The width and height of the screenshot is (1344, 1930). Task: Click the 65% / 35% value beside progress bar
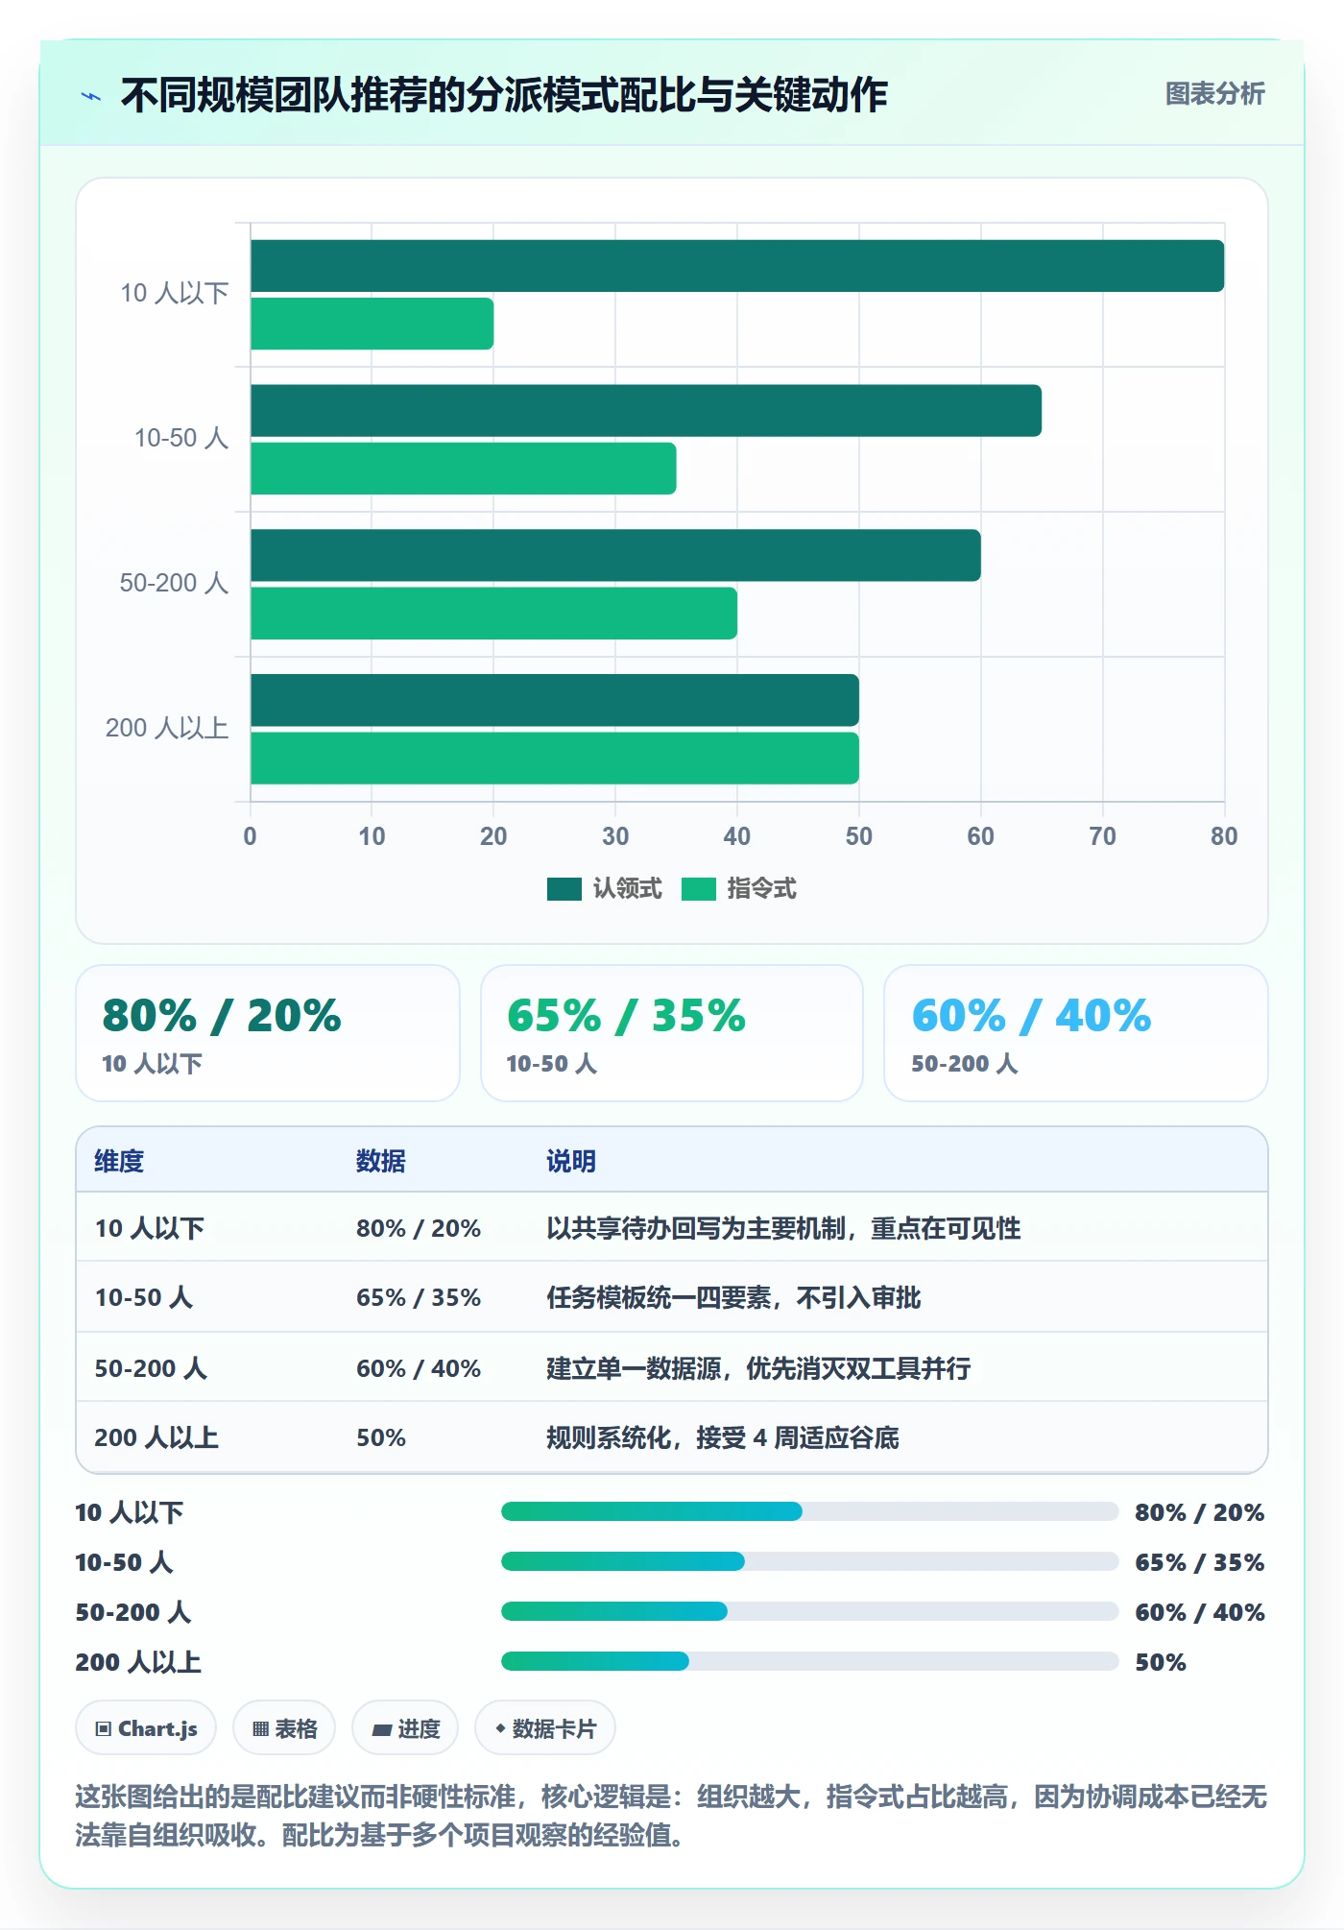tap(1199, 1562)
